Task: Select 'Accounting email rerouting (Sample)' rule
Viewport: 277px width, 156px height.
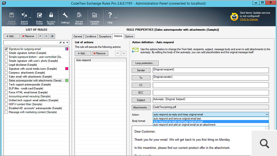Action: tap(30, 96)
